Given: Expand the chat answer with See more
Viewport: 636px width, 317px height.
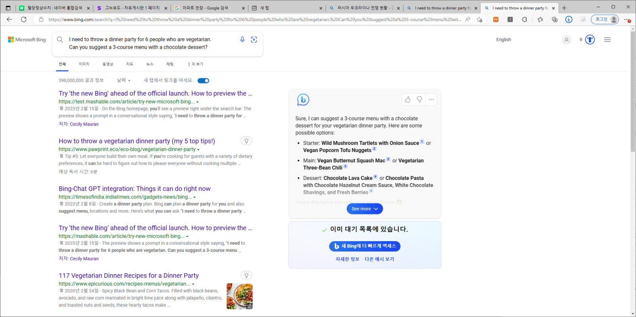Looking at the screenshot, I should coord(365,209).
